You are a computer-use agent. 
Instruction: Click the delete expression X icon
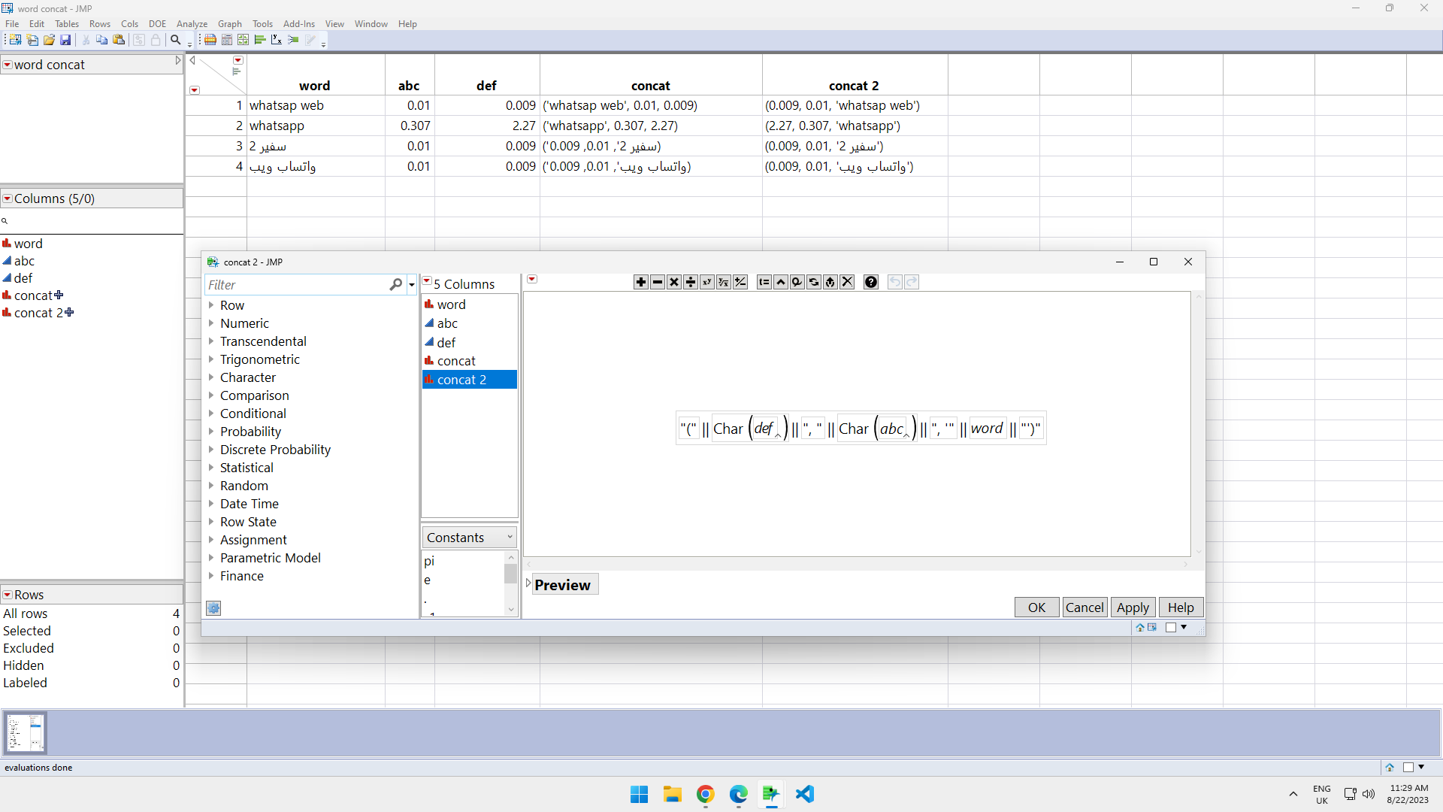coord(848,282)
